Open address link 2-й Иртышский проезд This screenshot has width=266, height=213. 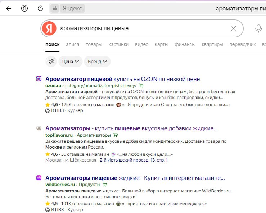coord(133,160)
